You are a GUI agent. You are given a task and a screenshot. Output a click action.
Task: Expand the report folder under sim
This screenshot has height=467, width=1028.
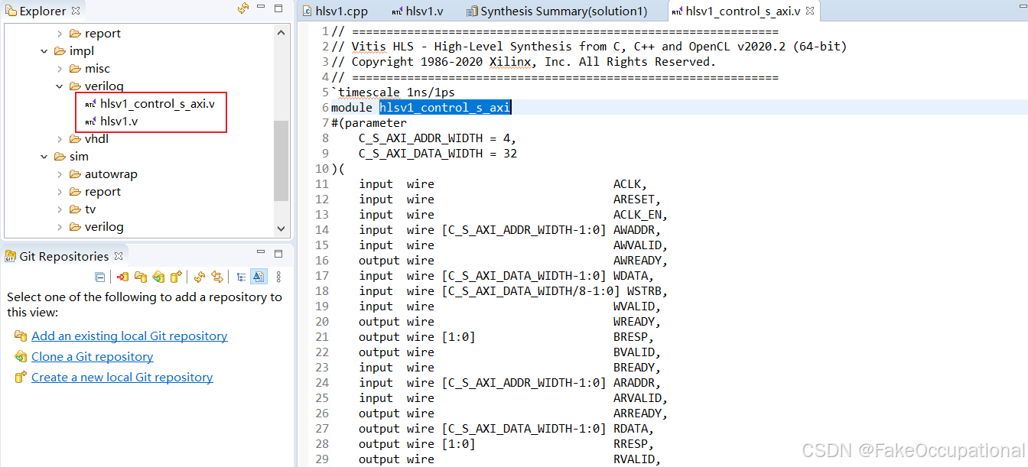[60, 192]
